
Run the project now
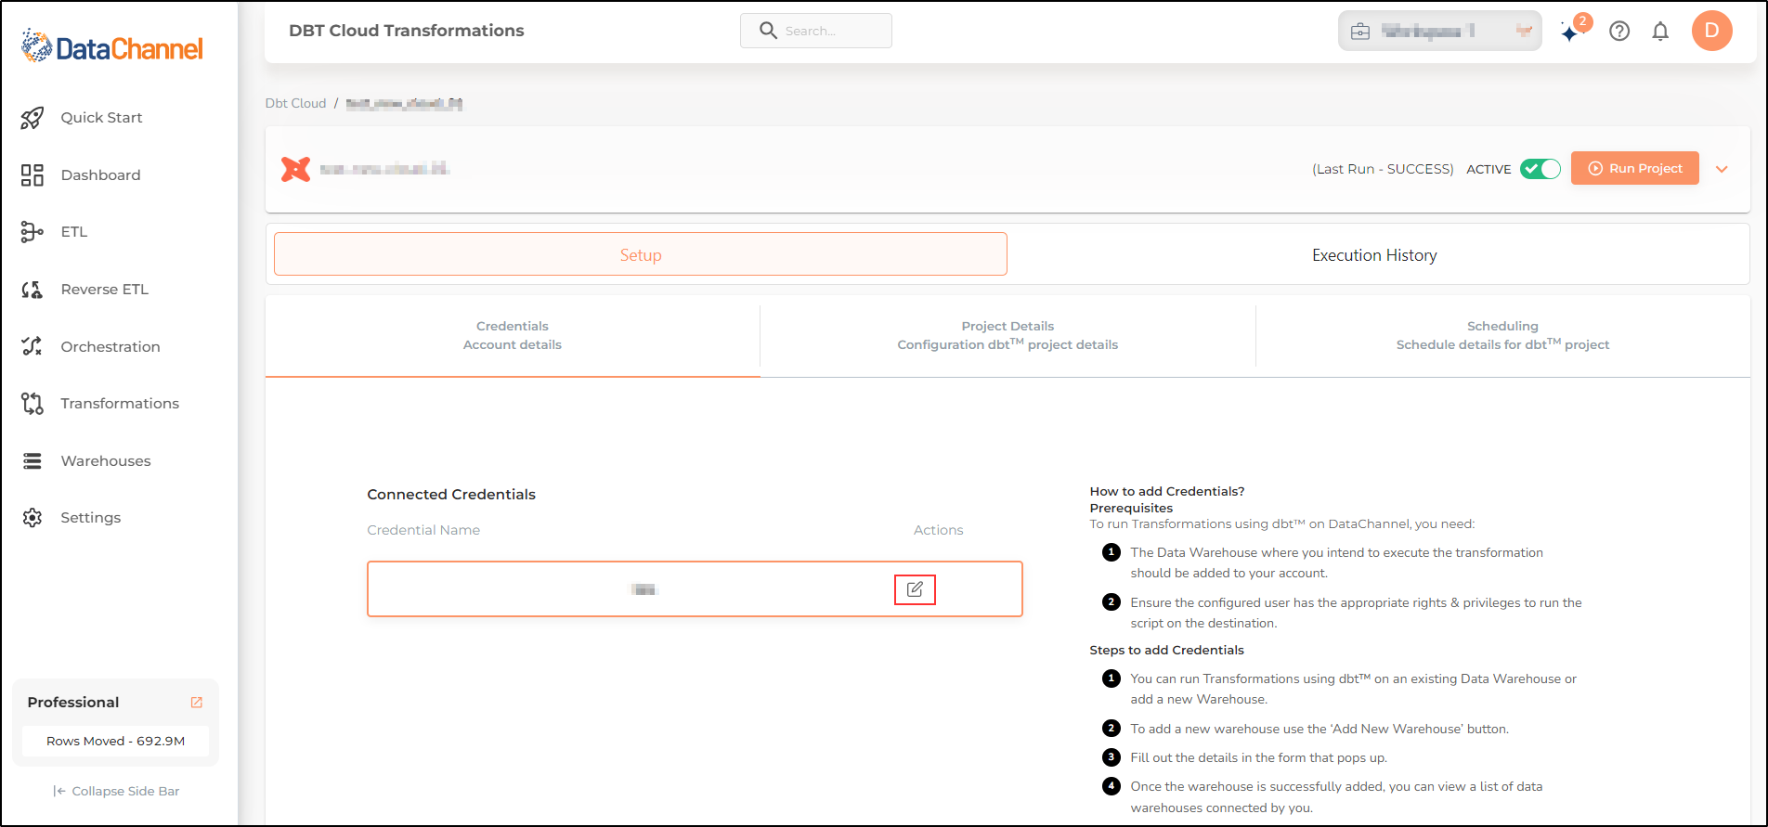tap(1635, 168)
